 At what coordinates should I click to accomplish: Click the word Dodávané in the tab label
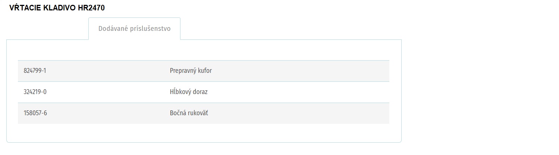pyautogui.click(x=113, y=29)
